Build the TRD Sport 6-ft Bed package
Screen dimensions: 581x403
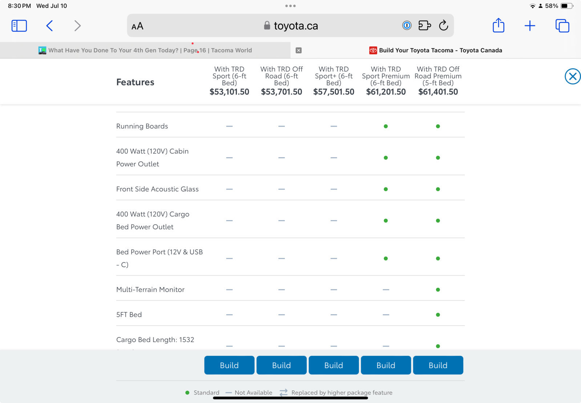coord(229,365)
